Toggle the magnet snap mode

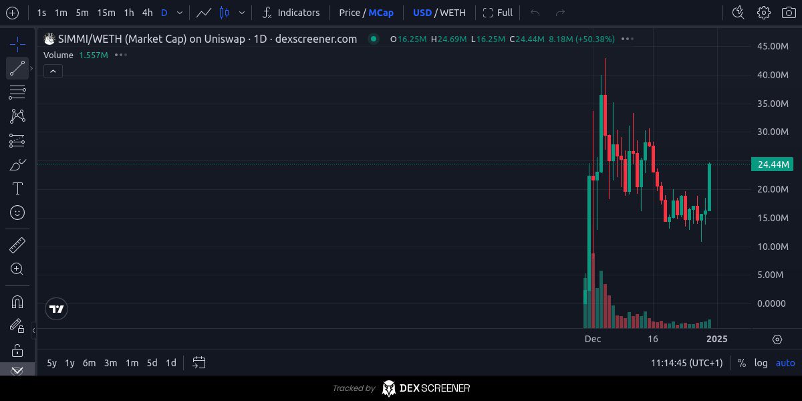click(x=17, y=301)
